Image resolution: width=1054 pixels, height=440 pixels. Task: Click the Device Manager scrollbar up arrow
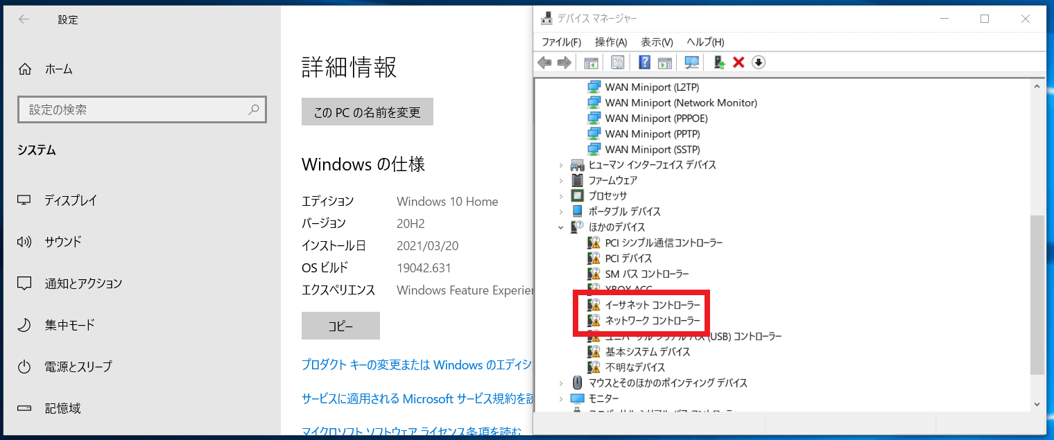[1037, 87]
